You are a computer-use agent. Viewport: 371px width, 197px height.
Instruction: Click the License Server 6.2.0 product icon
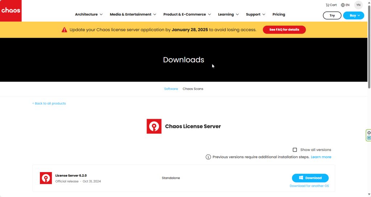pyautogui.click(x=46, y=178)
